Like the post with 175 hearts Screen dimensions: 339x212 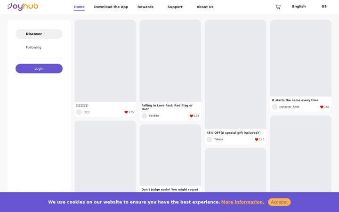click(x=126, y=112)
